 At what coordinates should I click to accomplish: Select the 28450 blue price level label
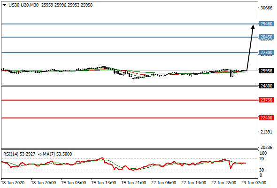coord(266,37)
